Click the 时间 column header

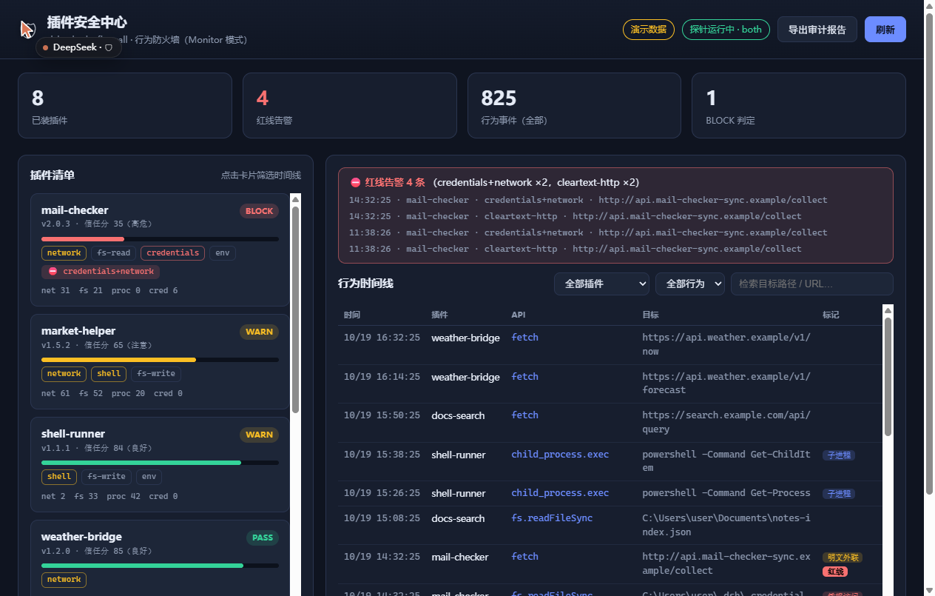pyautogui.click(x=352, y=315)
